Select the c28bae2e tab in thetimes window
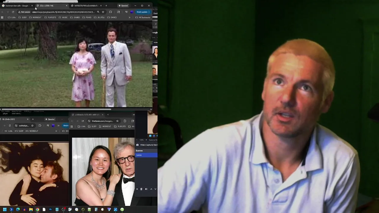379x213 pixels. tap(87, 115)
